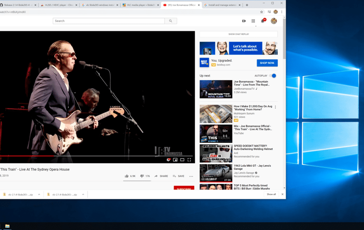Open Jay Leno's Garage channel link
Viewport: 364px width, 230px height.
[244, 173]
